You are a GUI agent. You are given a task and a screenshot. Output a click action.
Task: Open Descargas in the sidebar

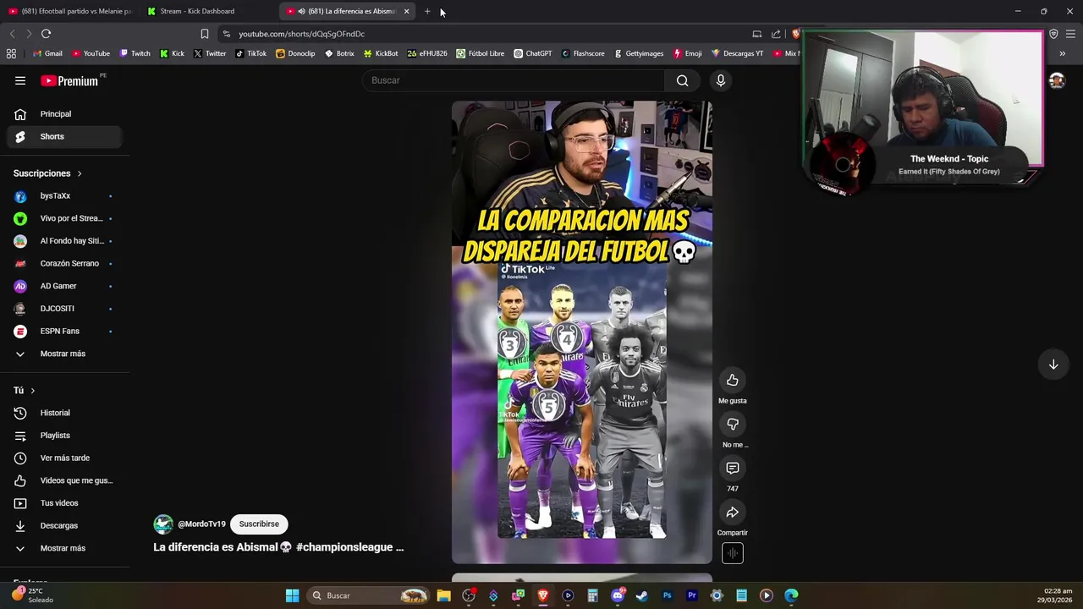(x=64, y=526)
